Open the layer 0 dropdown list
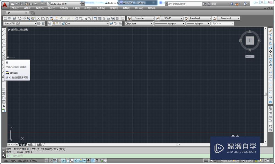This screenshot has height=164, width=275. [x=80, y=23]
